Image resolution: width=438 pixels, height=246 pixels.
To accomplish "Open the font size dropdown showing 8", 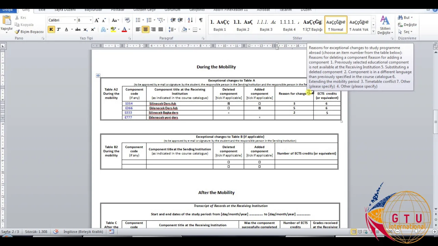I will click(90, 20).
